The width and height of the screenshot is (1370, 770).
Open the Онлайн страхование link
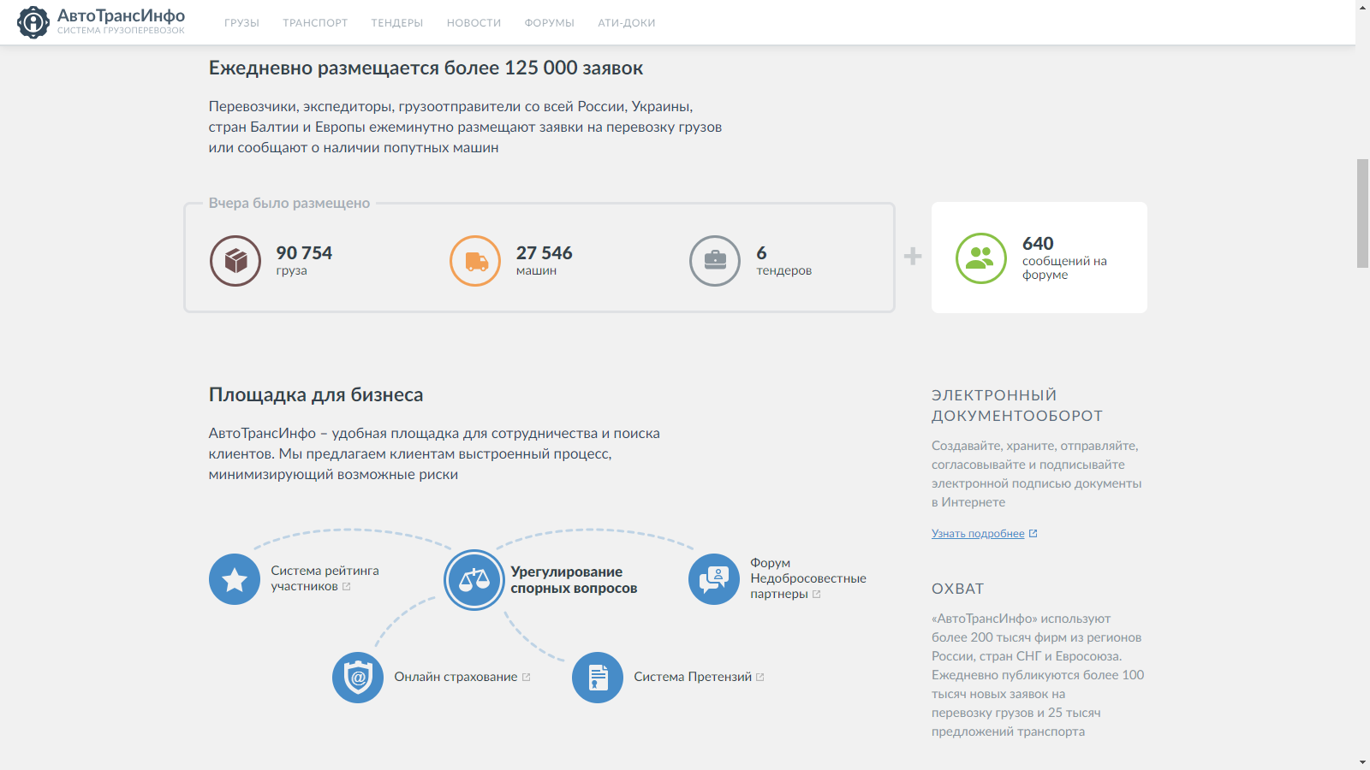456,677
